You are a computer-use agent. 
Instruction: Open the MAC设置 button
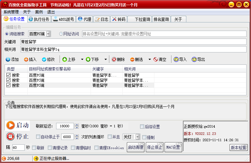tap(173, 147)
